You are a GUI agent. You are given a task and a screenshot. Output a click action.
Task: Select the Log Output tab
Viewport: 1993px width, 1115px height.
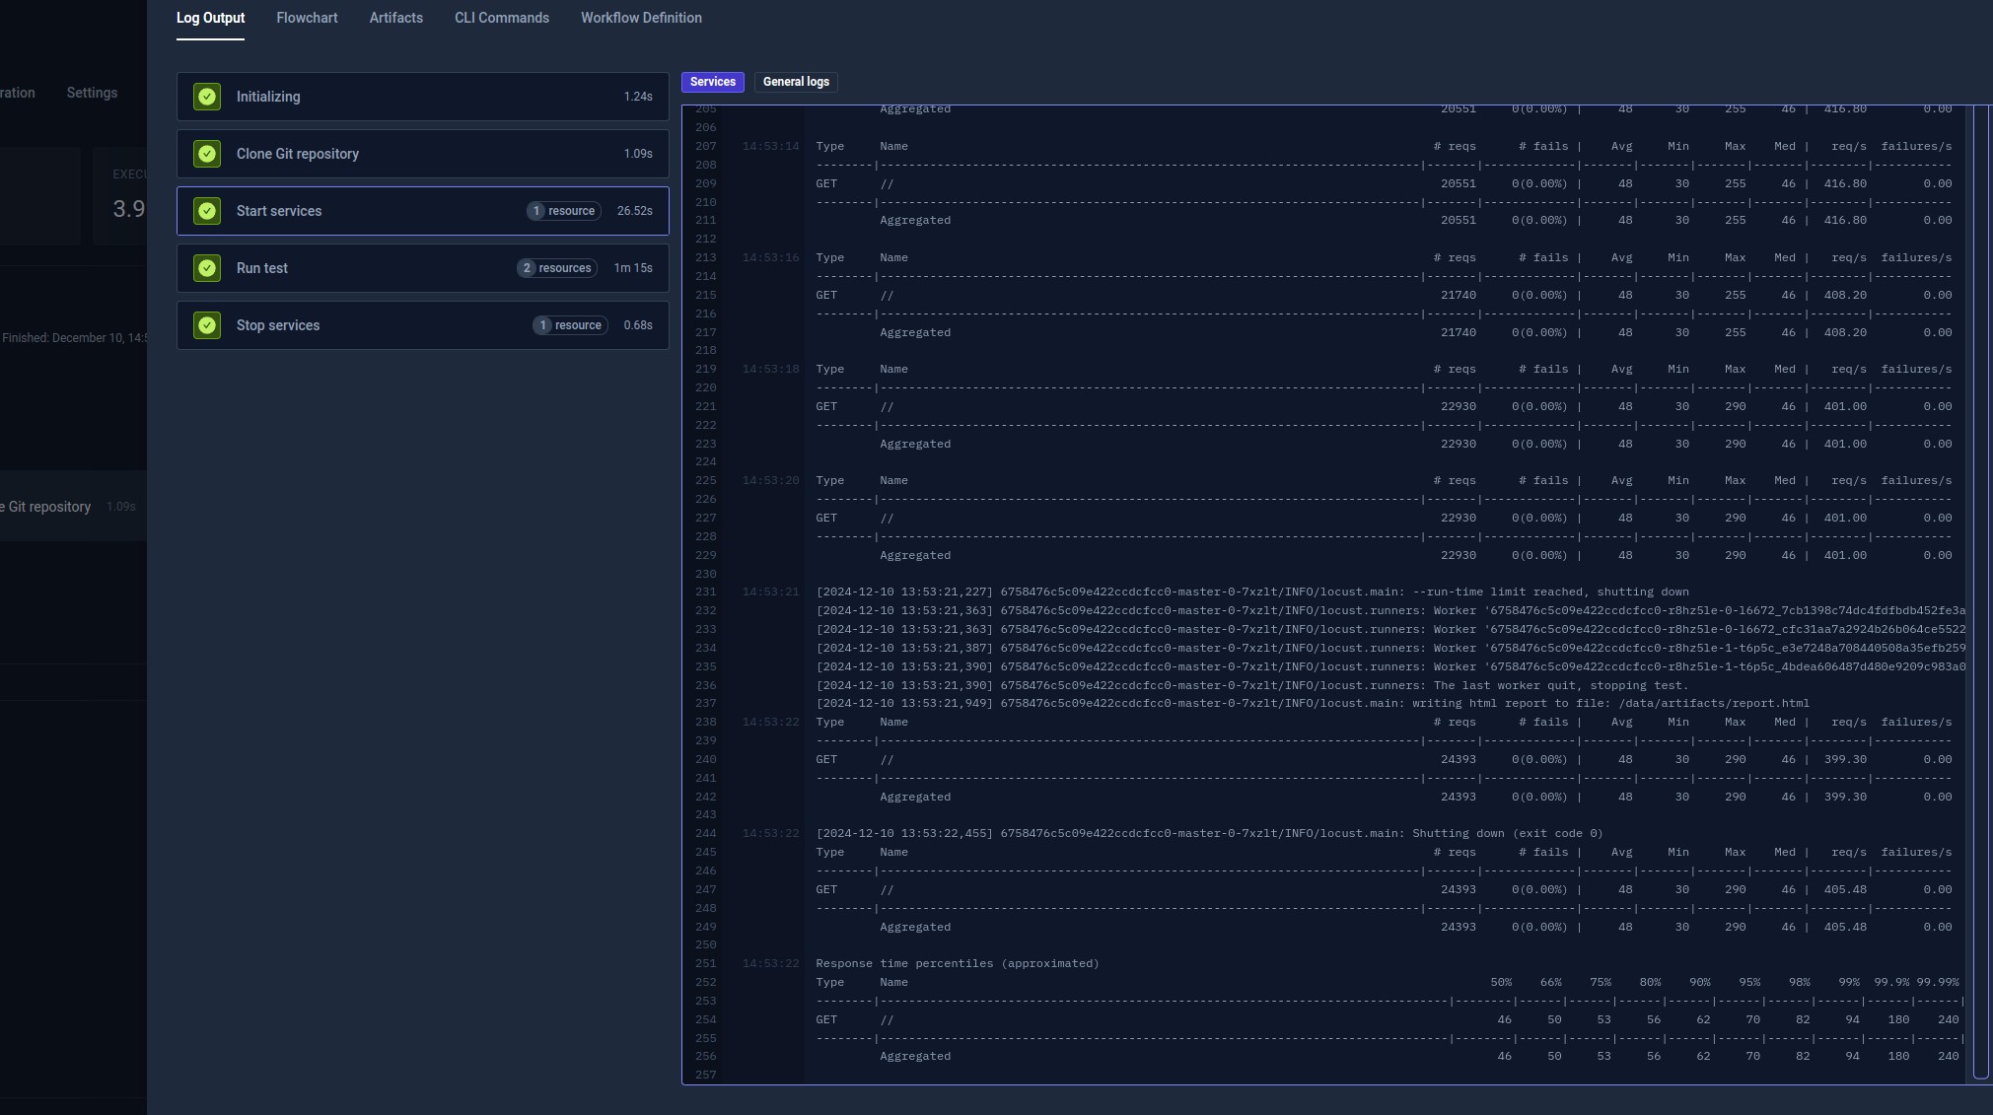click(210, 18)
